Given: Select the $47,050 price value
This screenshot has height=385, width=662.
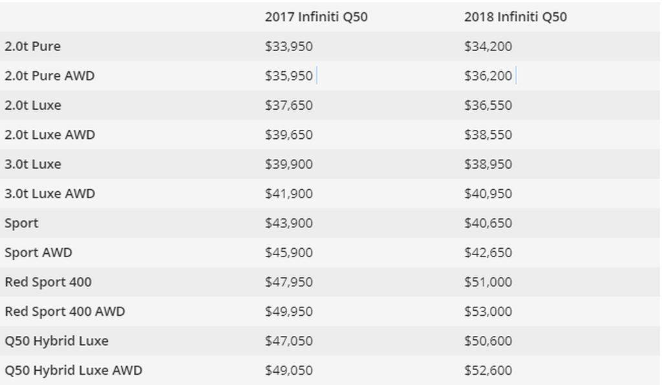Looking at the screenshot, I should 288,340.
